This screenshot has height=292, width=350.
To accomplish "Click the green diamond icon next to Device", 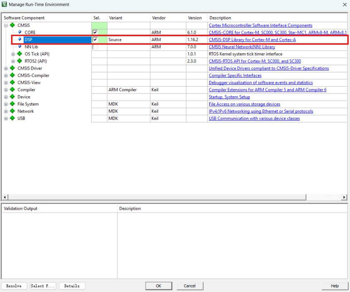I will [12, 97].
